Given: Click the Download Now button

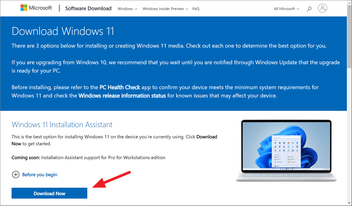Looking at the screenshot, I should (x=49, y=193).
